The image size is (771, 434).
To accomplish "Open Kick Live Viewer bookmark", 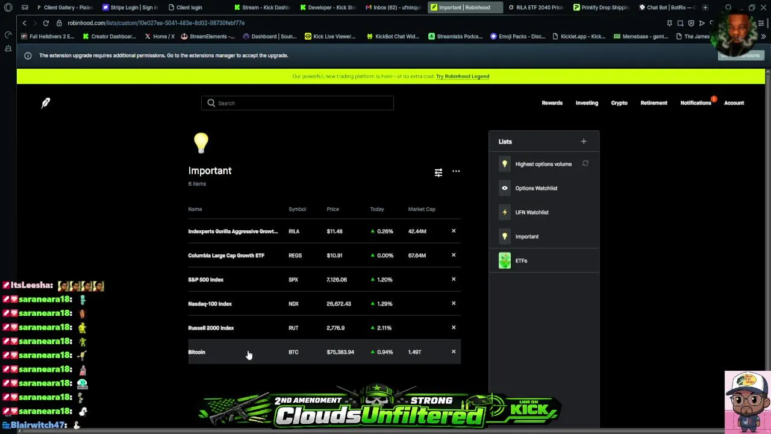I will coord(330,36).
